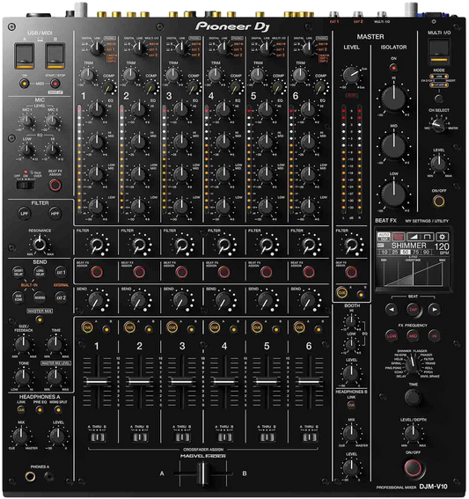
Task: Grab the Magvel crossfader
Action: tap(202, 473)
